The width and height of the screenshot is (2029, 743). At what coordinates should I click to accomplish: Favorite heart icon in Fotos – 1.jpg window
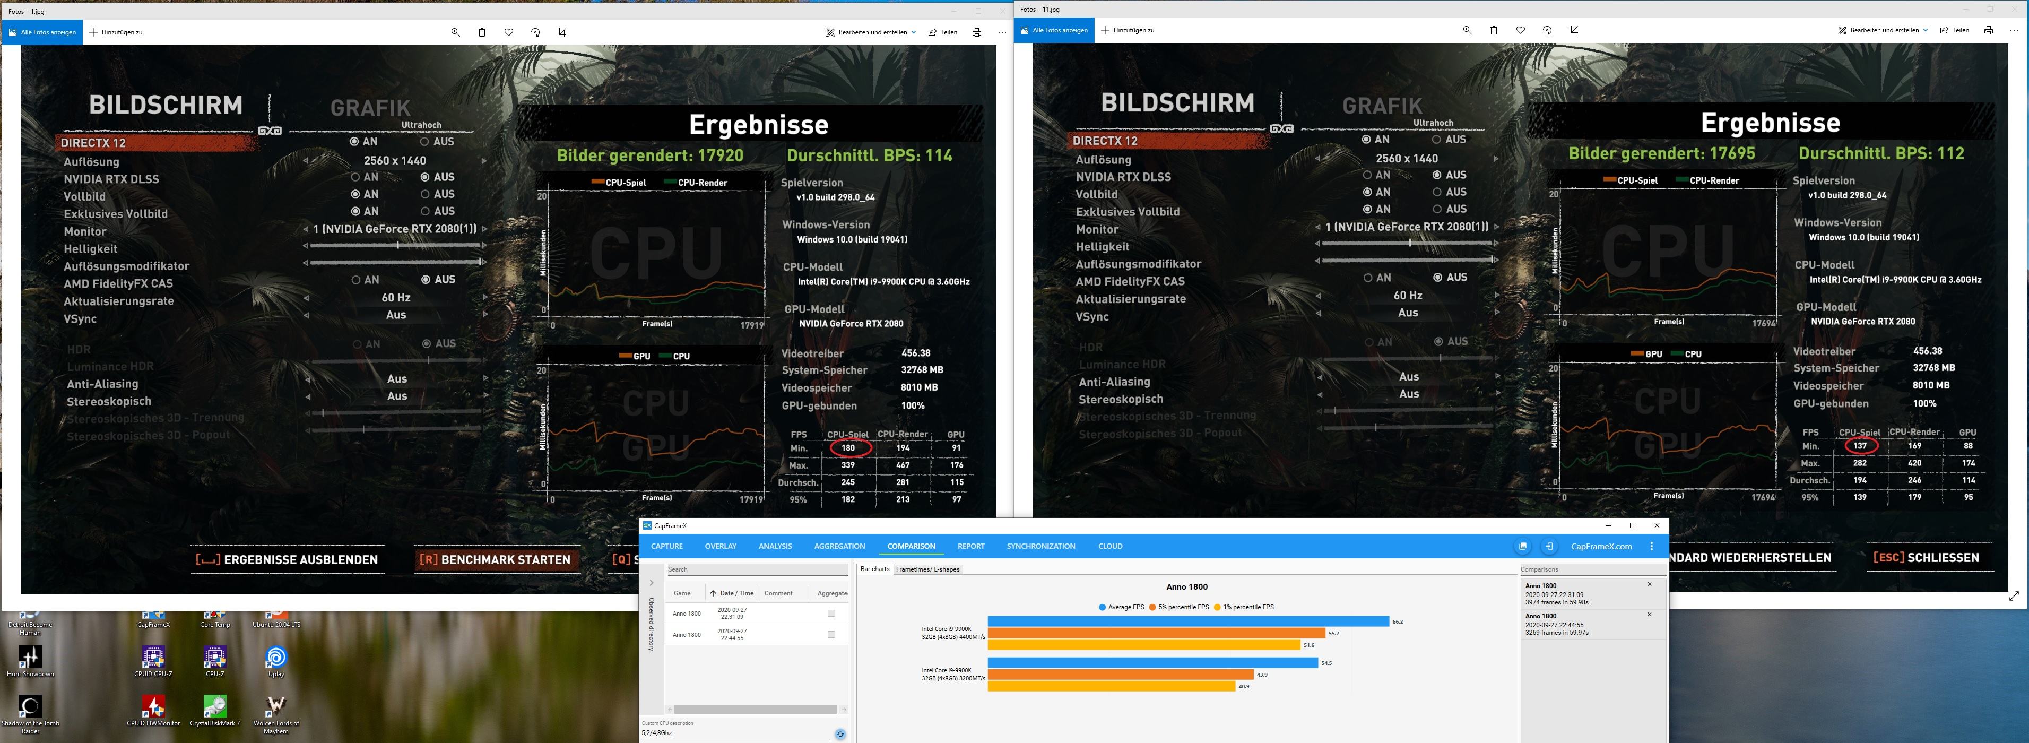(509, 32)
